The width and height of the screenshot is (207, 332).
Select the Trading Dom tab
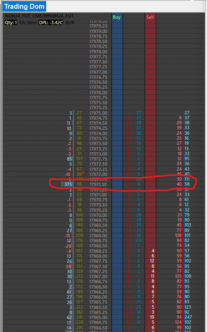24,6
